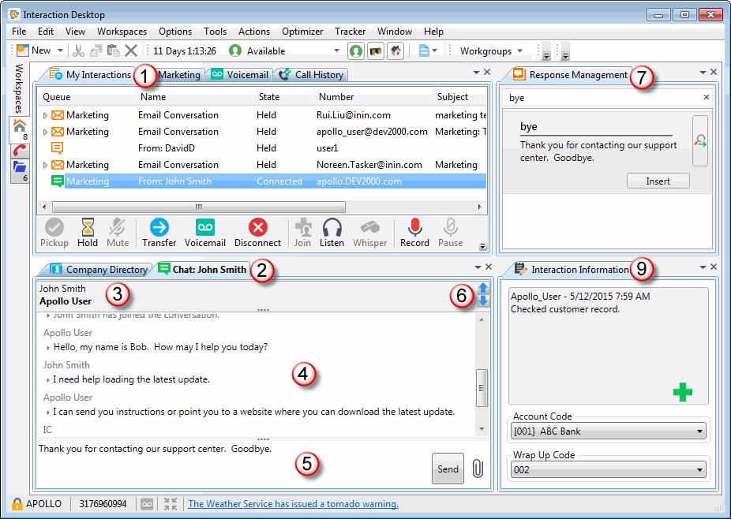Open the Optimizer menu
Image resolution: width=731 pixels, height=519 pixels.
click(302, 32)
